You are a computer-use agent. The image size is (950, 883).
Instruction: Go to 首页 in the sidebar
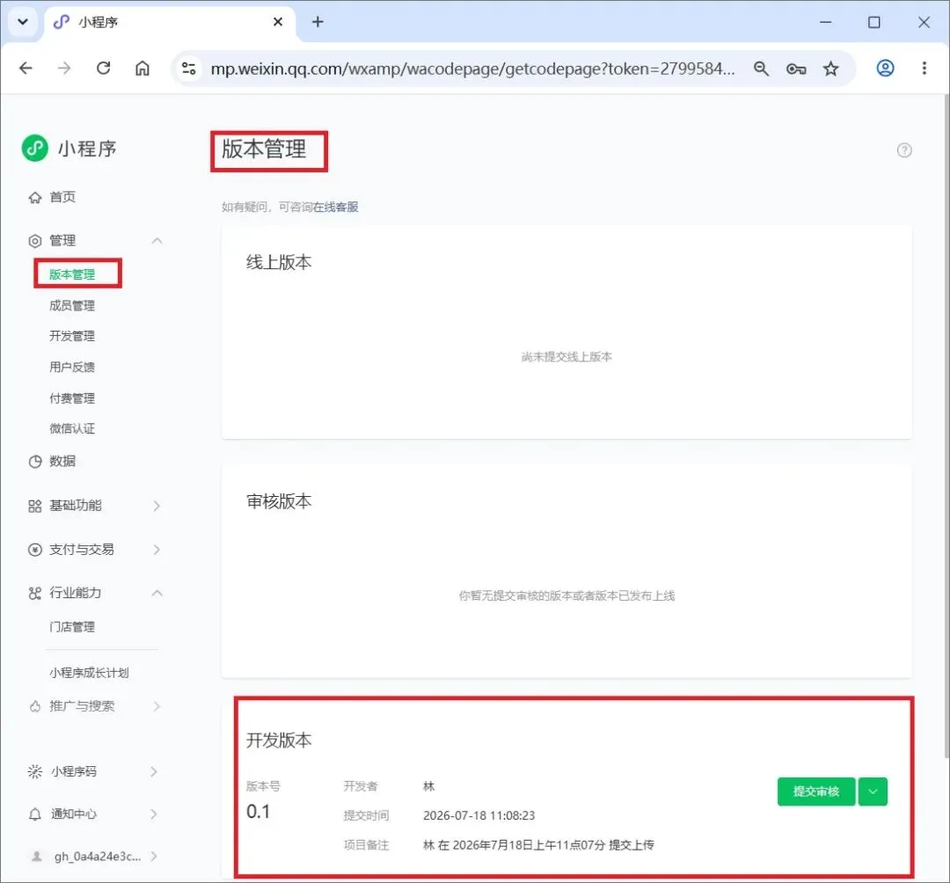[x=62, y=197]
